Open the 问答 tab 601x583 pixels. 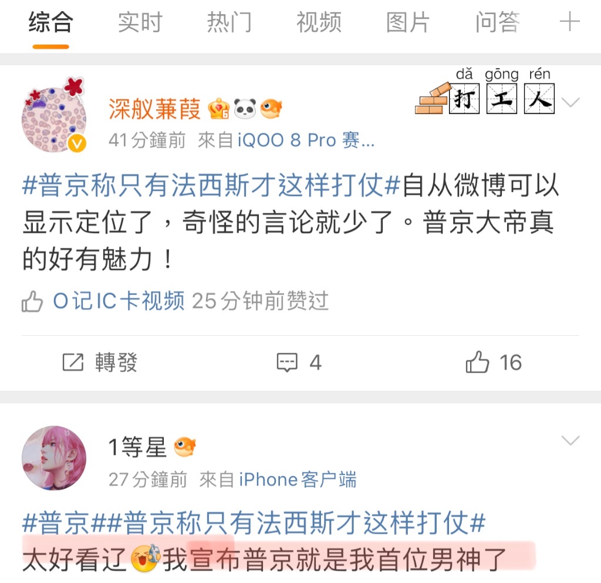(498, 22)
